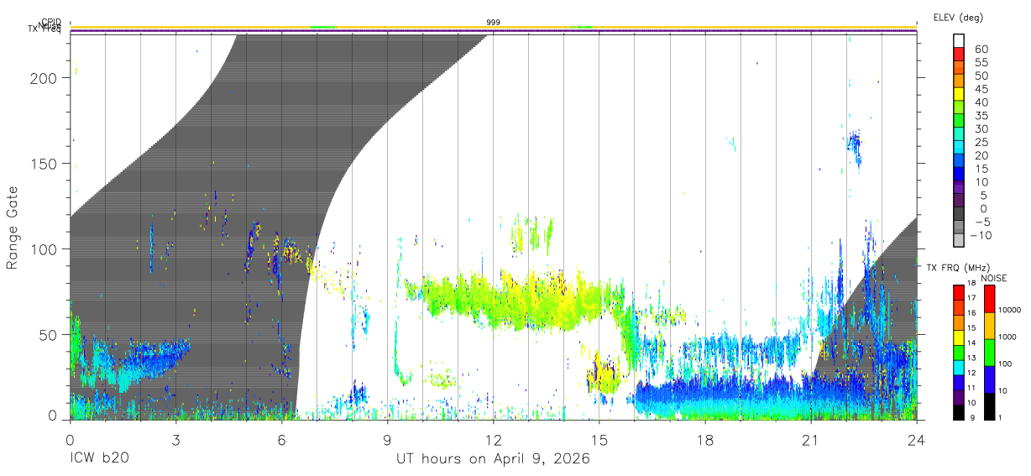The width and height of the screenshot is (1031, 476).
Task: Pick the red 55–60 swatch on ELEV colorbar
Action: (x=960, y=55)
